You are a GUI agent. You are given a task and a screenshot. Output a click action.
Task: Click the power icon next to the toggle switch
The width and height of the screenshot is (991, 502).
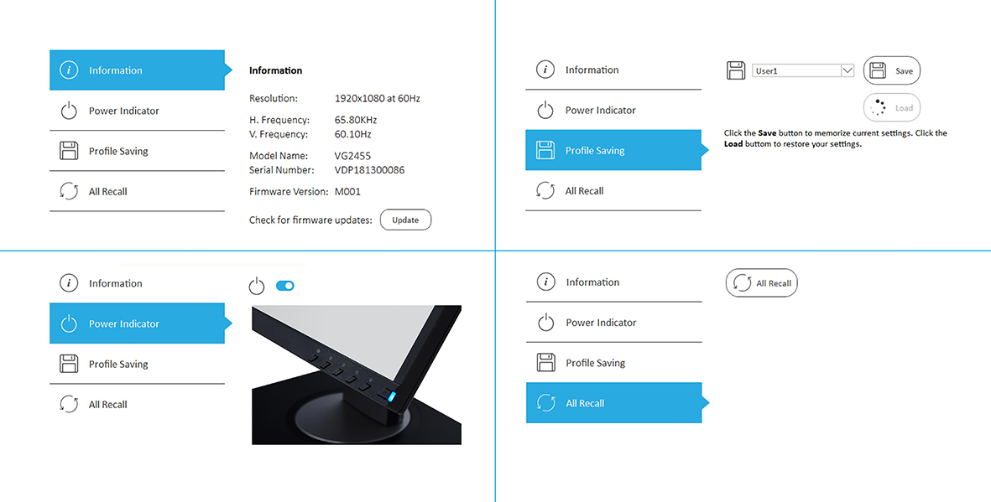pyautogui.click(x=256, y=286)
